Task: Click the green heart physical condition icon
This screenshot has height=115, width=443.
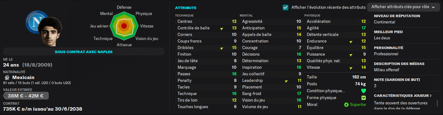Action: pyautogui.click(x=364, y=91)
